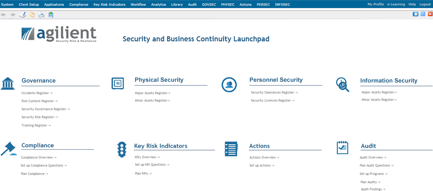Click the back navigation arrow in toolbar
Screen dimensions: 433x191
(4, 15)
